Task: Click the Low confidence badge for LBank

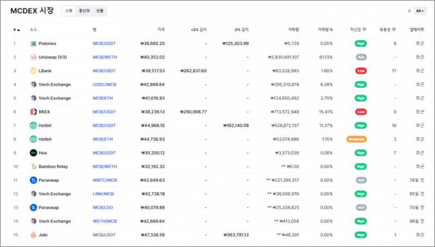Action: (361, 71)
